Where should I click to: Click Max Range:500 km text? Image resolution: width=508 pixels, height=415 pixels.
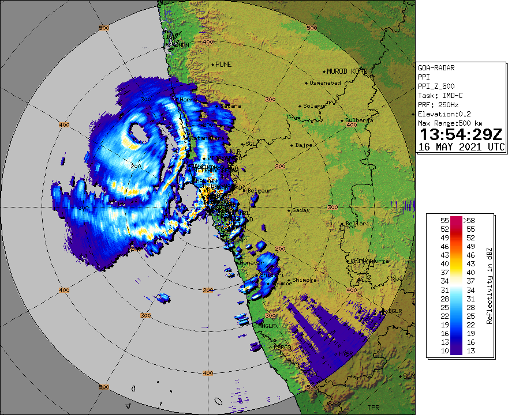450,123
